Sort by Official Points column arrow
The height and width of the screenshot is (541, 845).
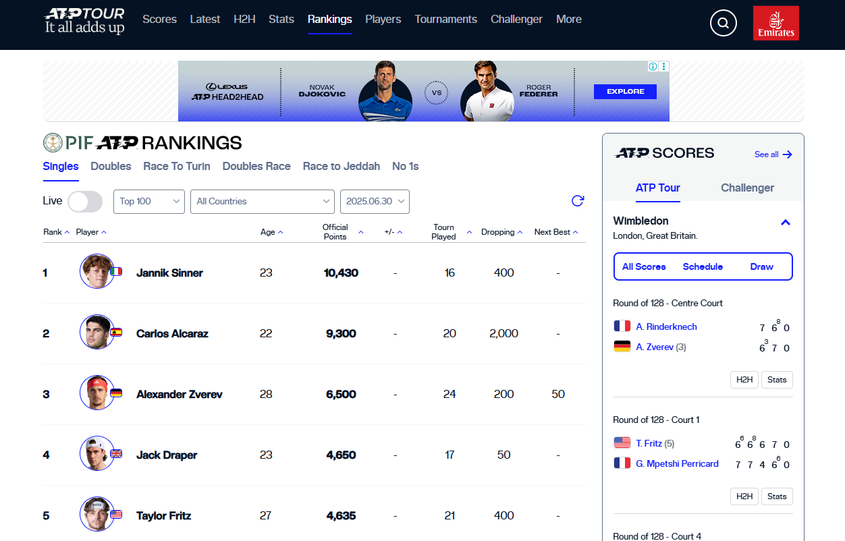(361, 232)
